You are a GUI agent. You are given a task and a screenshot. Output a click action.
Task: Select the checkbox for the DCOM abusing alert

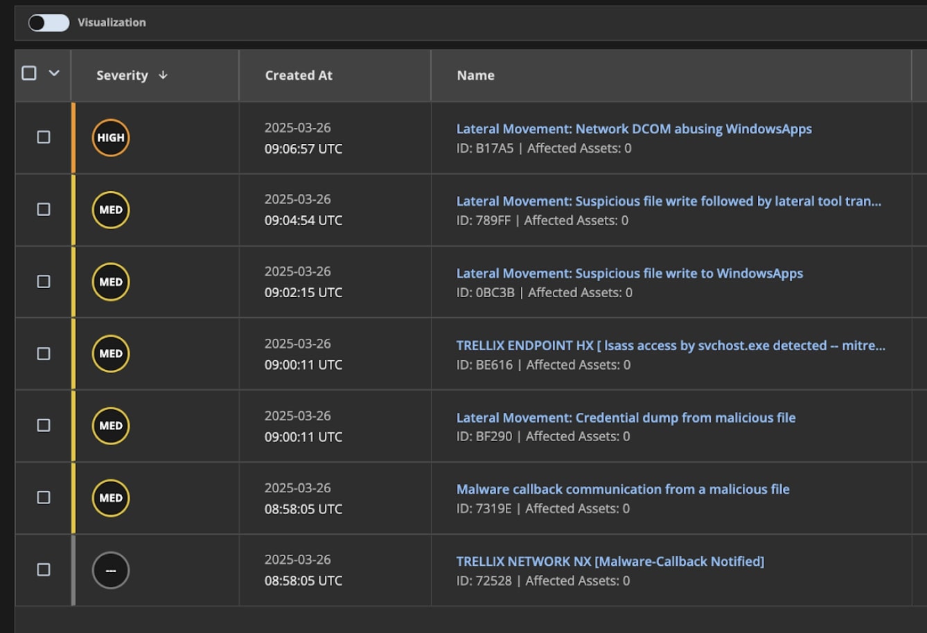44,137
